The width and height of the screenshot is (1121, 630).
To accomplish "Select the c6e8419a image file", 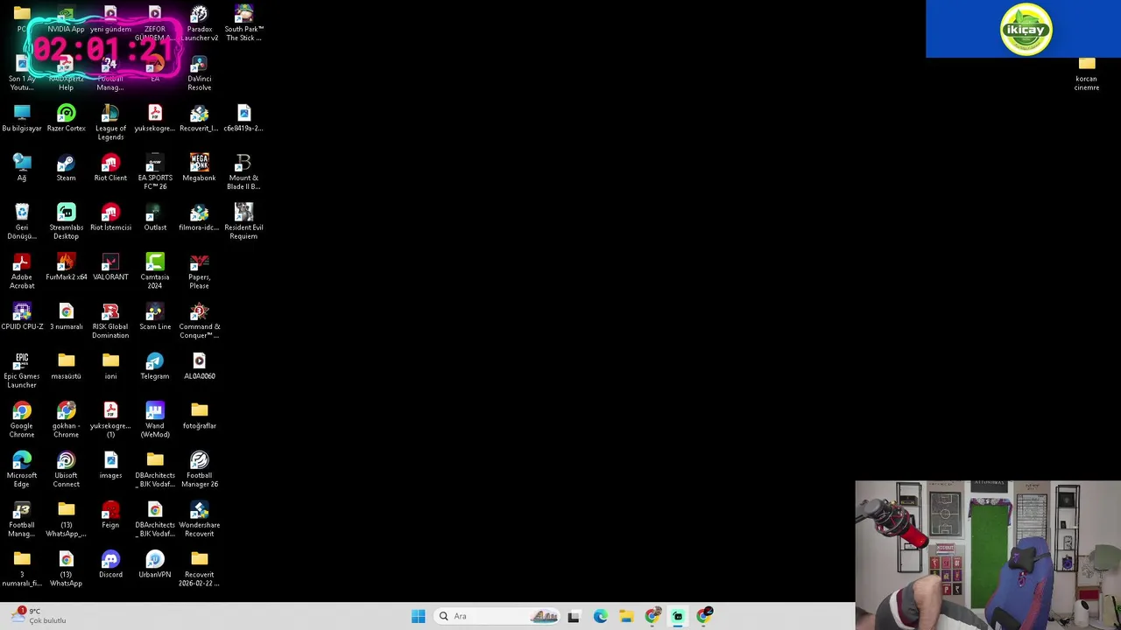I will pos(243,118).
